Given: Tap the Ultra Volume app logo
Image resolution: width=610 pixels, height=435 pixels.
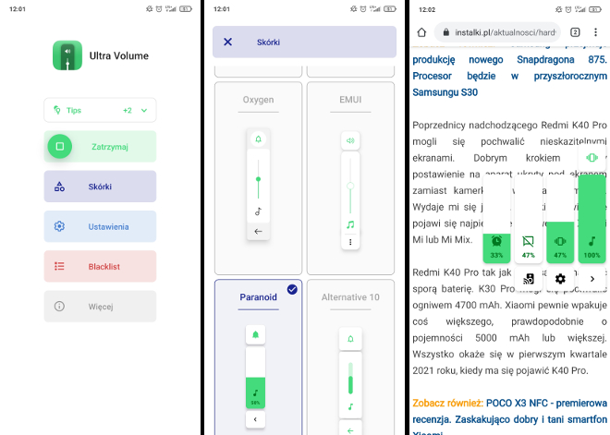Looking at the screenshot, I should [67, 55].
